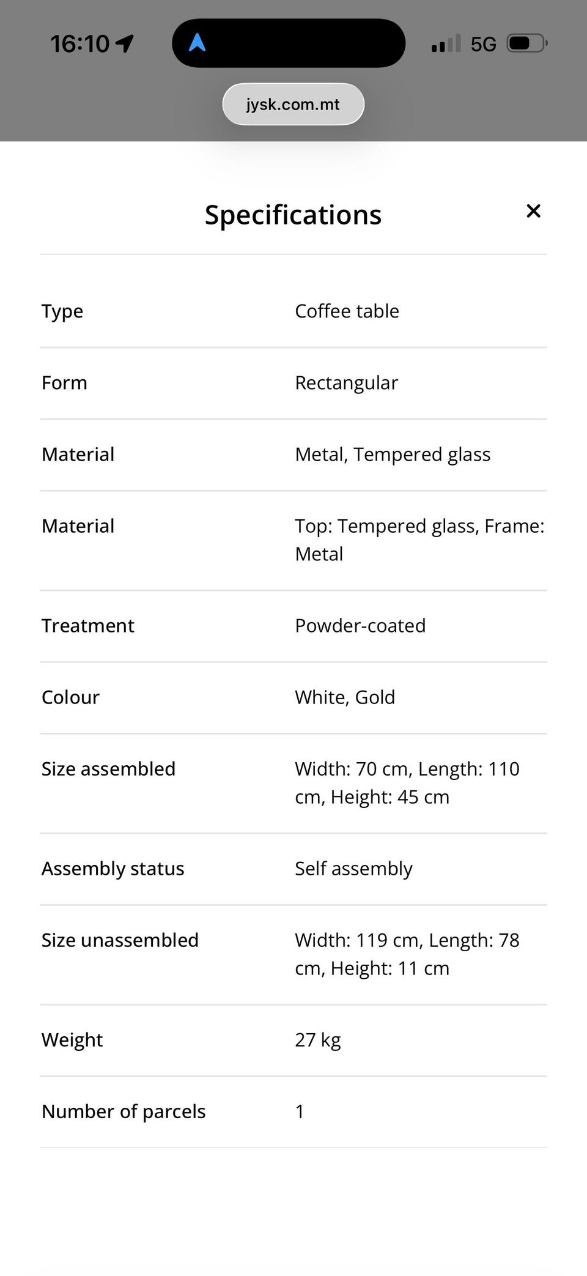587x1276 pixels.
Task: Tap the Size assembled dimensions text
Action: click(x=407, y=783)
